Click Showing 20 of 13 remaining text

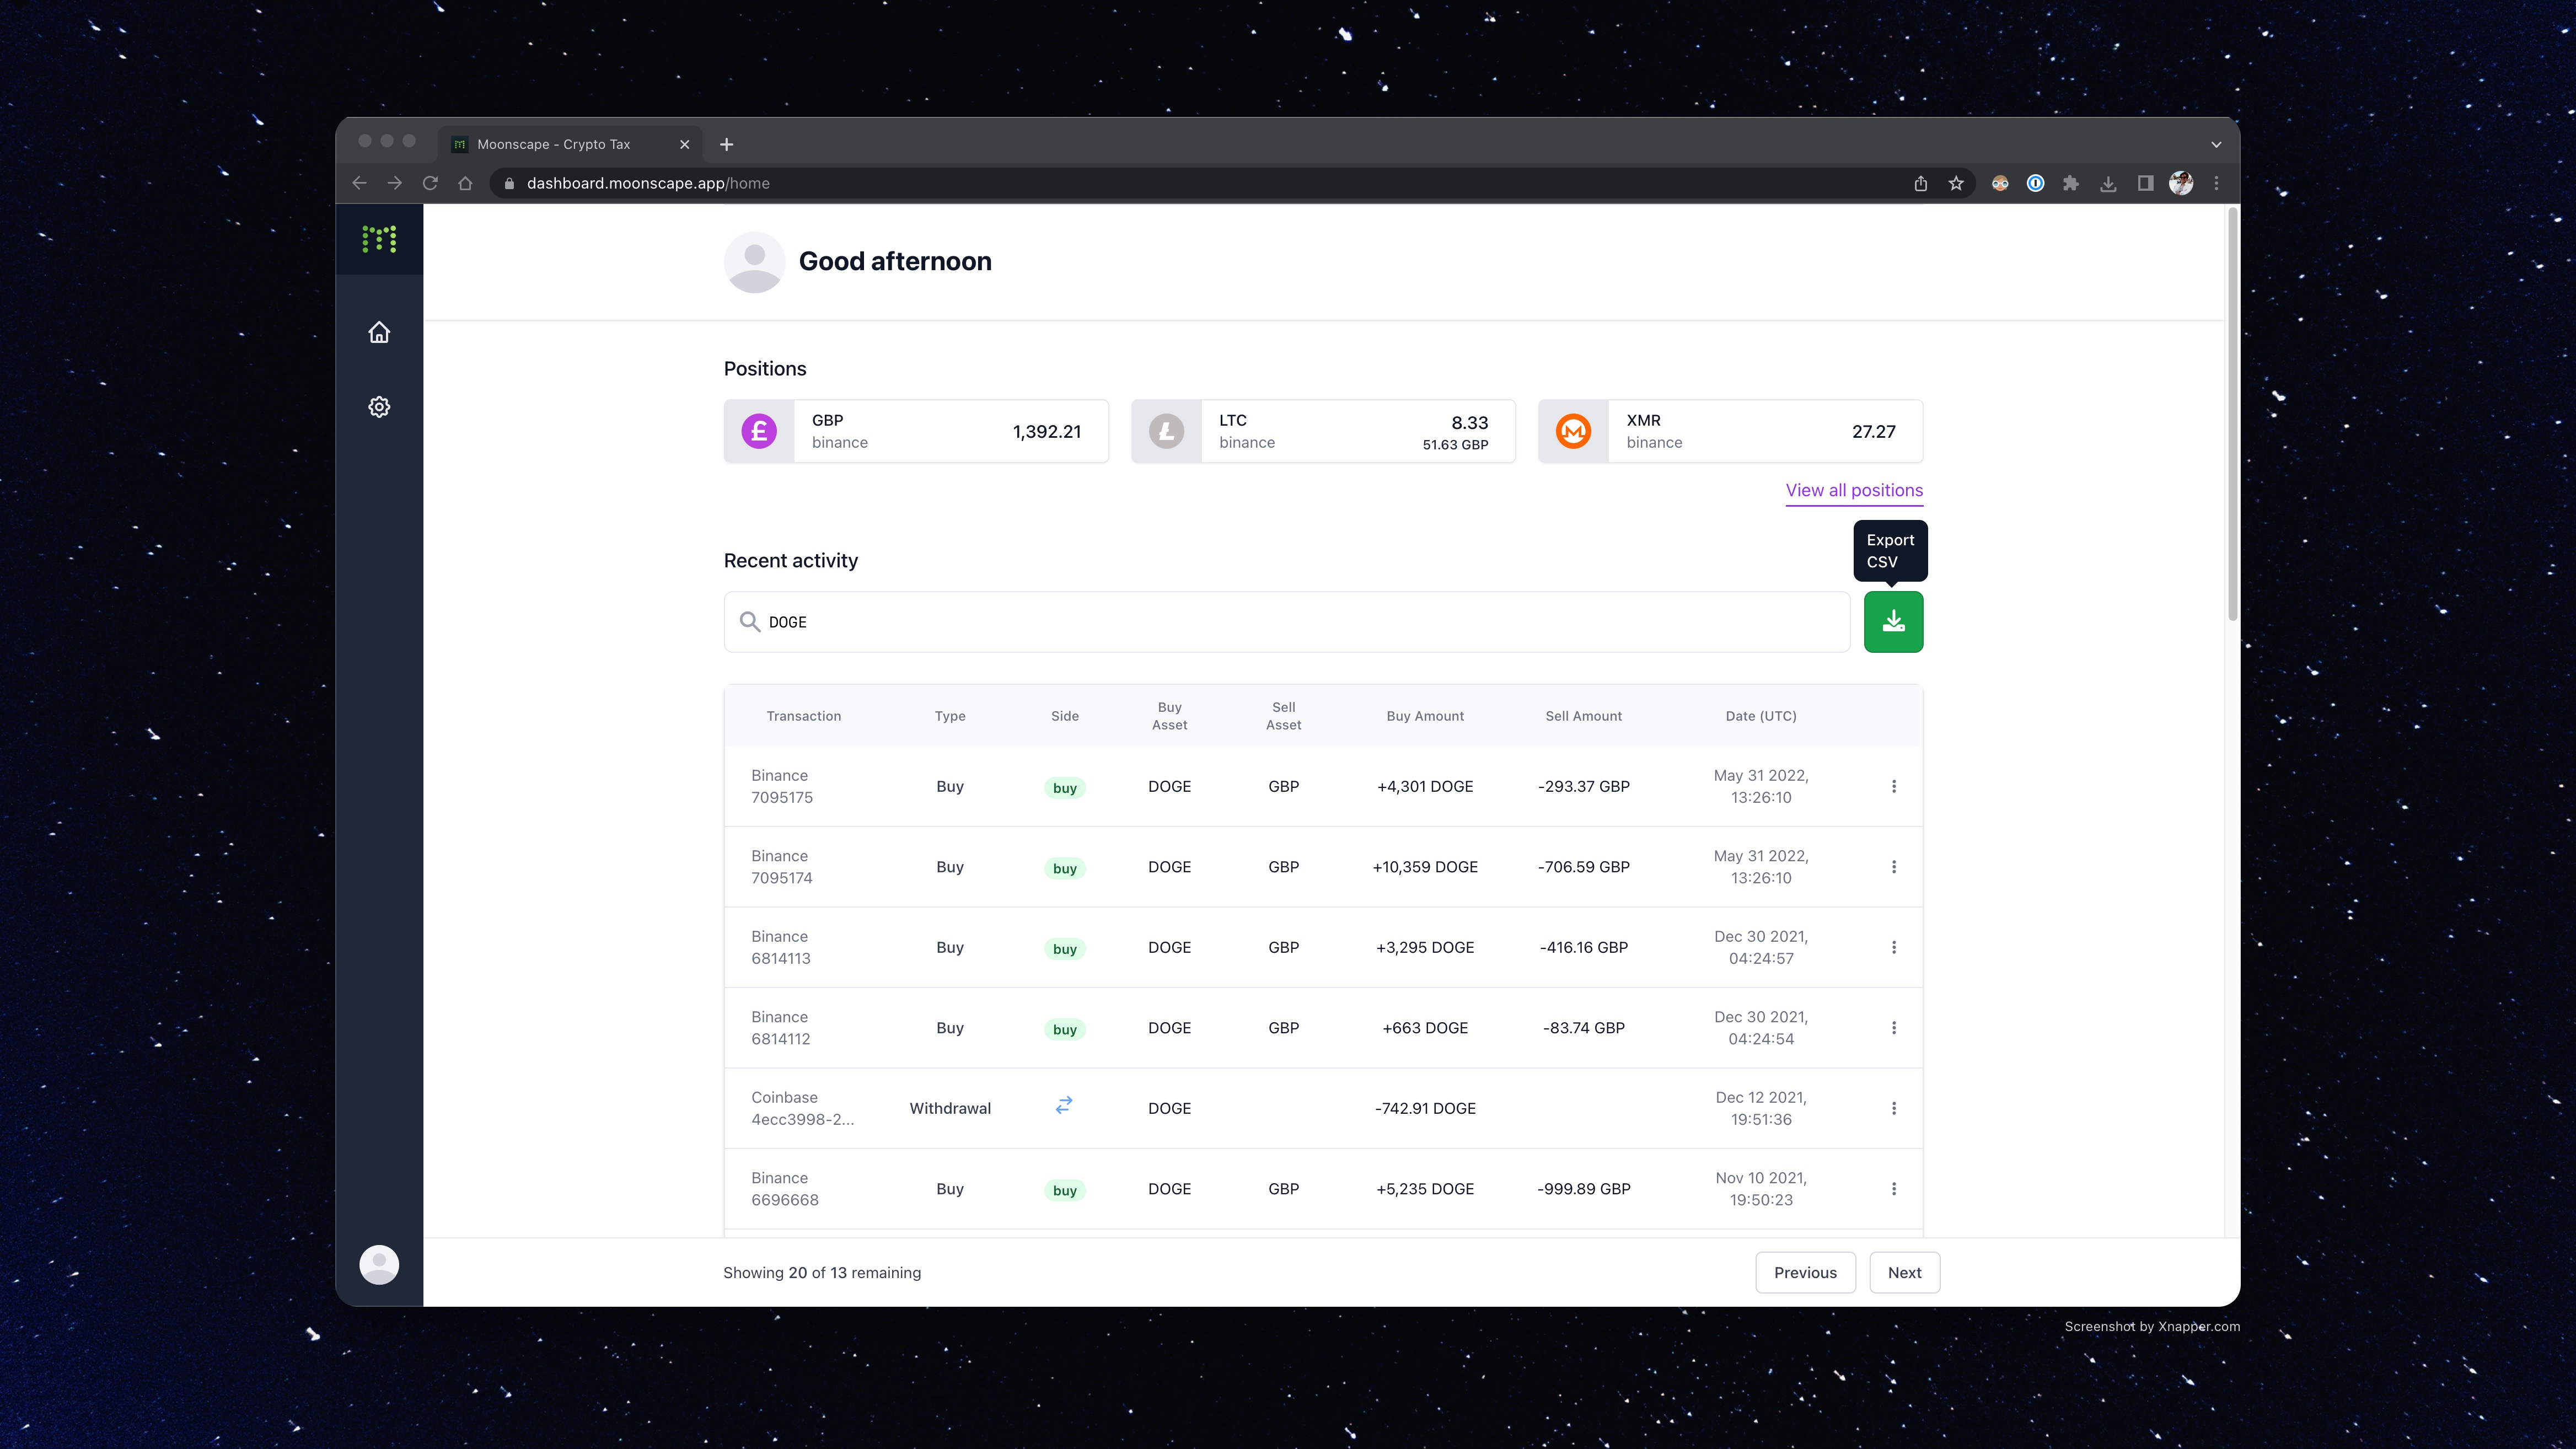[822, 1272]
